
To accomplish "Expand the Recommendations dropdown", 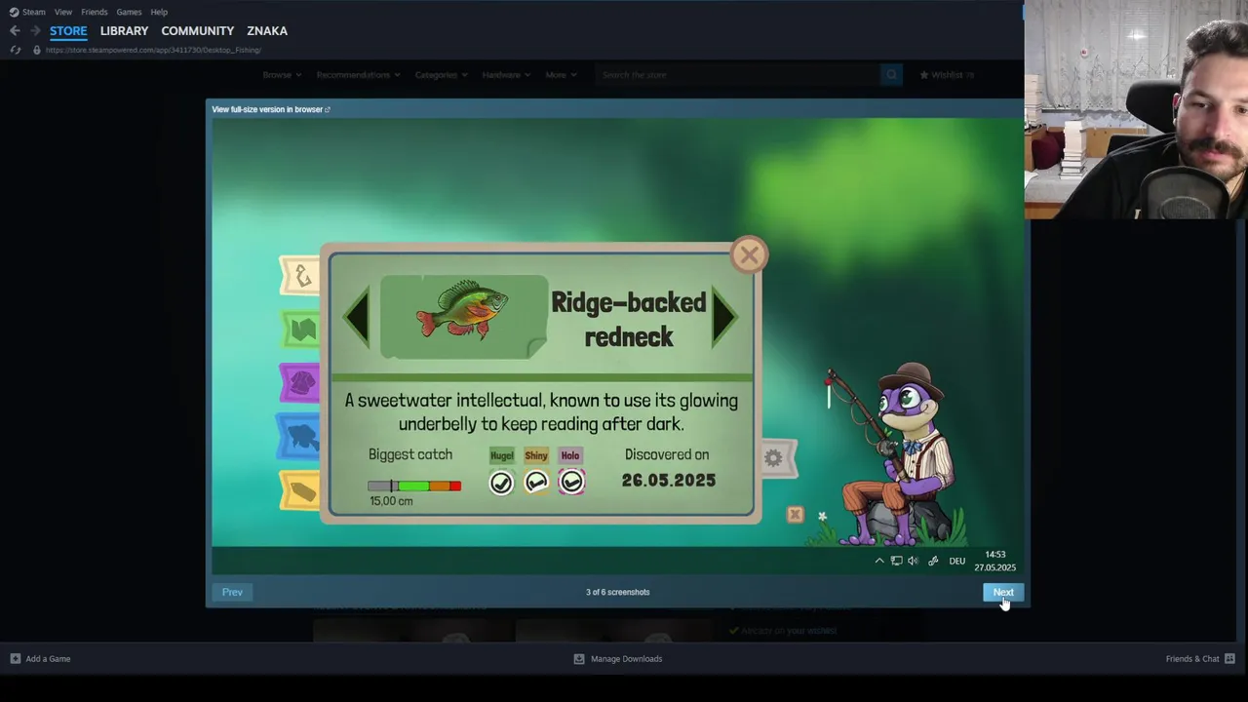I will (x=358, y=75).
